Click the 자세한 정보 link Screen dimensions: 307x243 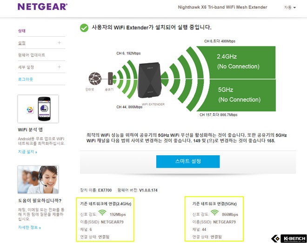pos(29,227)
